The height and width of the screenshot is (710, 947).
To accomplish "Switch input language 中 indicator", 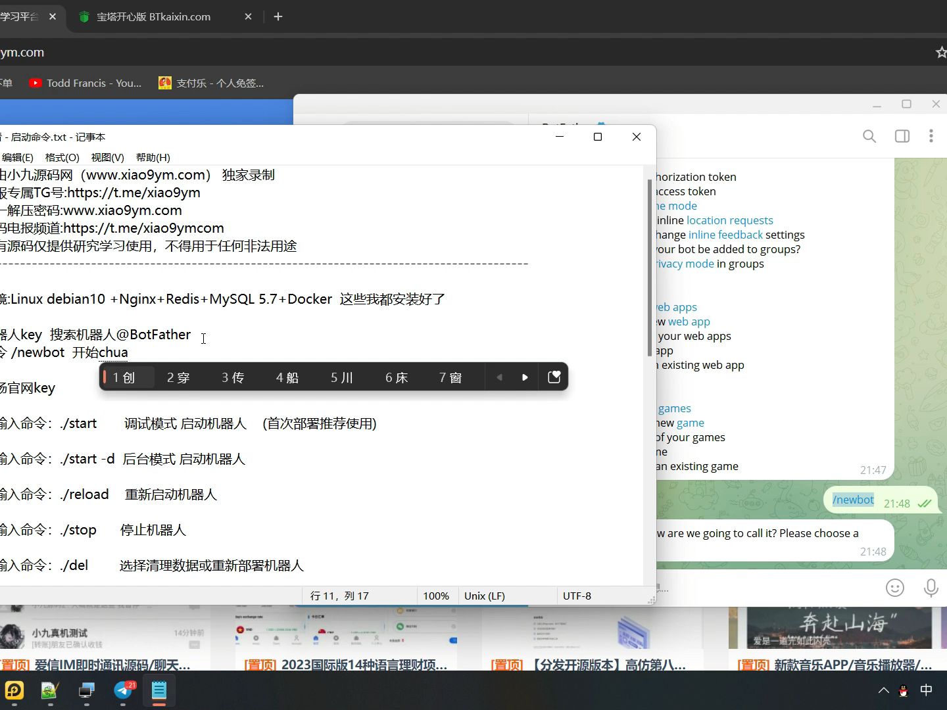I will point(926,690).
